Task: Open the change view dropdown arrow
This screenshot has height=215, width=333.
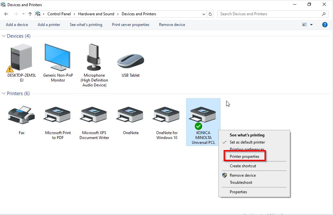Action: click(311, 25)
